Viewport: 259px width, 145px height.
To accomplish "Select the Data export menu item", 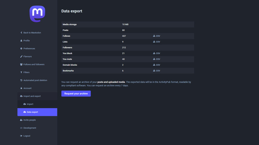I will click(37, 112).
